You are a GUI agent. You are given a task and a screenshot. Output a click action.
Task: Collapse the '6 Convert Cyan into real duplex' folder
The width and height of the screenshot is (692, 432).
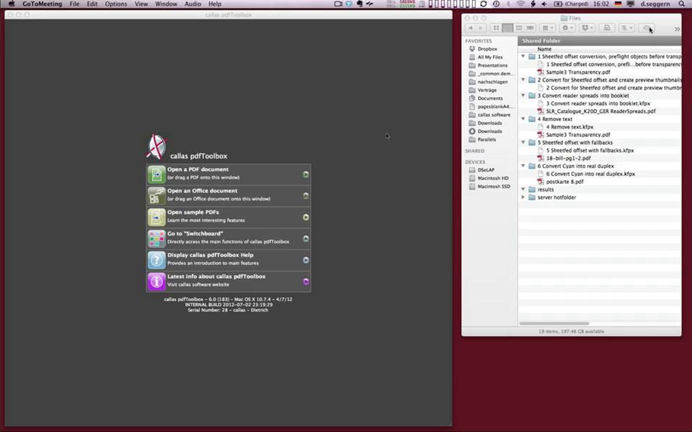(523, 166)
